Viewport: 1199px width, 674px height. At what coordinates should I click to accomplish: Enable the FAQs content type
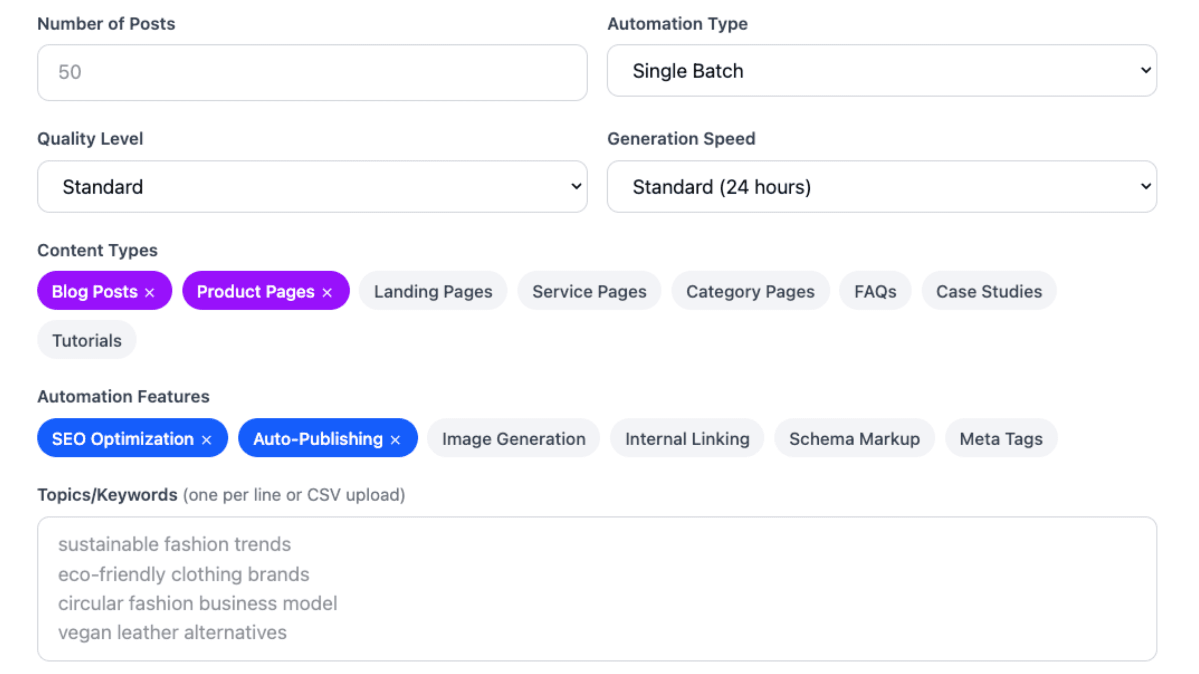tap(875, 291)
